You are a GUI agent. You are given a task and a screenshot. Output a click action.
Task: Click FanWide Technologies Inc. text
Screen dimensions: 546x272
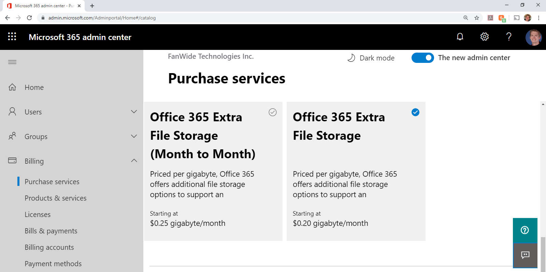211,56
